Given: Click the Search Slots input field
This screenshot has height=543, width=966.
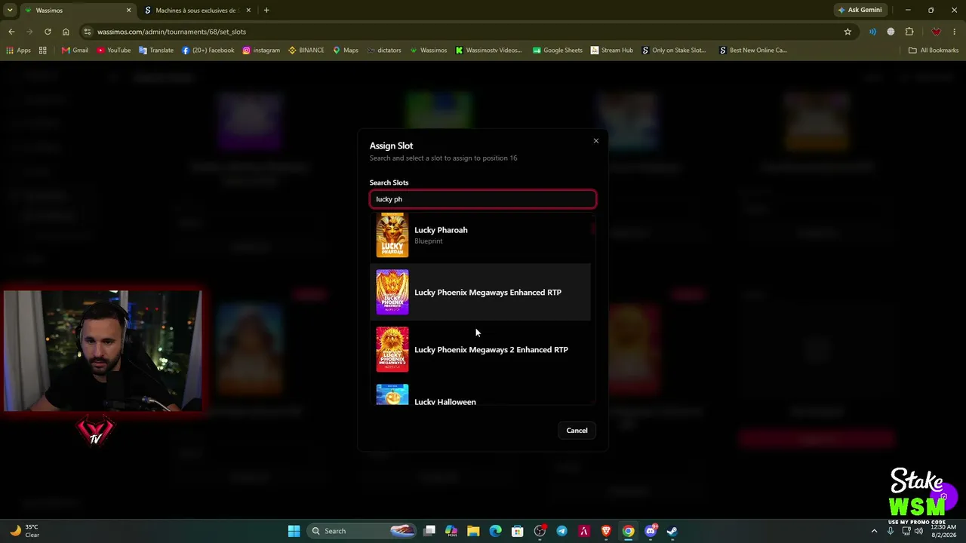Looking at the screenshot, I should click(x=483, y=199).
